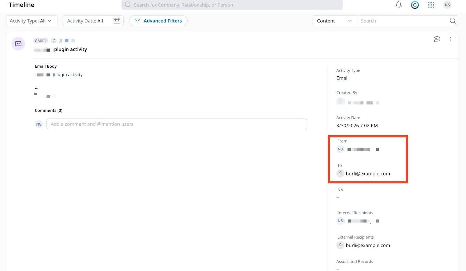This screenshot has width=466, height=271.
Task: Focus the global Search for Company field
Action: pos(232,5)
